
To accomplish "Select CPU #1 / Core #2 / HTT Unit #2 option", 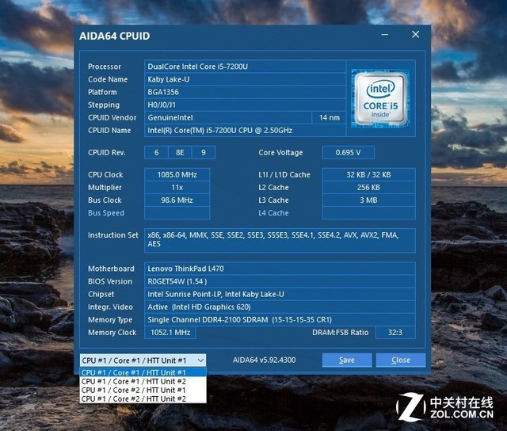I will [x=143, y=399].
